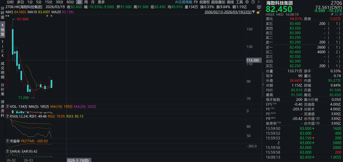
Task: Click the question mark beside 市盈率
Action: pyautogui.click(x=7, y=140)
